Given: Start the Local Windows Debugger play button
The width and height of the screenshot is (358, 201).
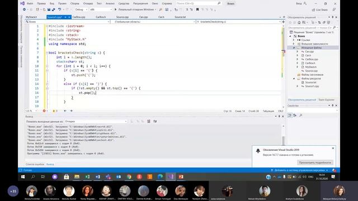Looking at the screenshot, I should (116, 9).
